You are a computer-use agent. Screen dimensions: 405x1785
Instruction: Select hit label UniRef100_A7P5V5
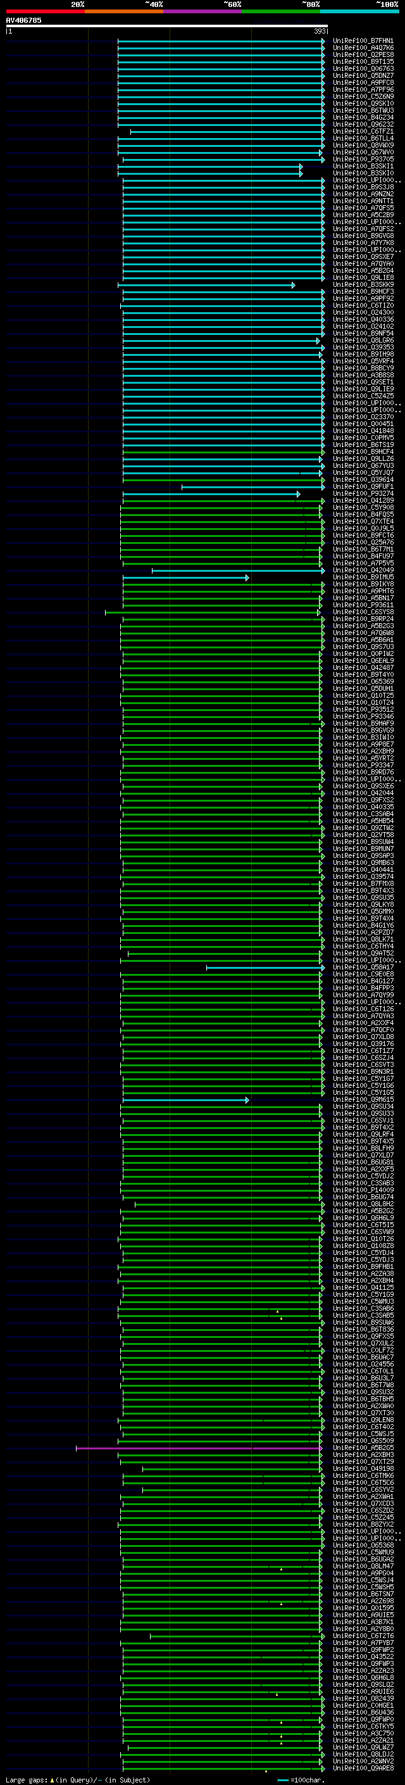pyautogui.click(x=363, y=564)
